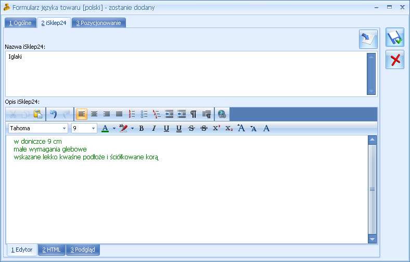
Task: Apply superscript formatting
Action: 216,128
